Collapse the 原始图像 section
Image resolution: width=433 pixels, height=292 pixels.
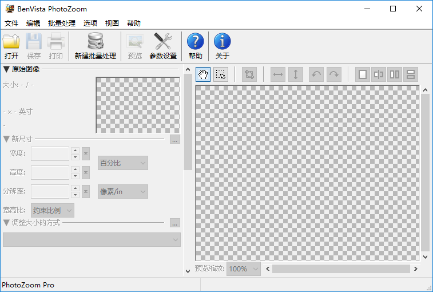coord(6,69)
